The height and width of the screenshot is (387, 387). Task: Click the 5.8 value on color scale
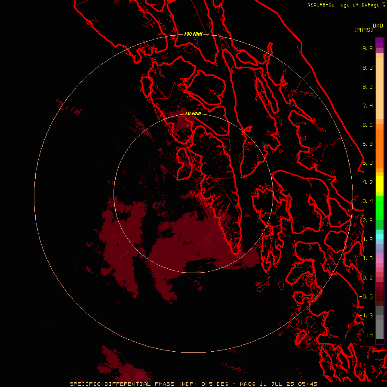point(368,144)
